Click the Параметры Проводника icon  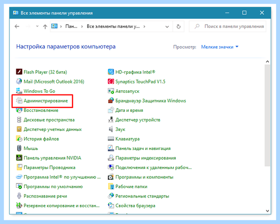(x=19, y=167)
